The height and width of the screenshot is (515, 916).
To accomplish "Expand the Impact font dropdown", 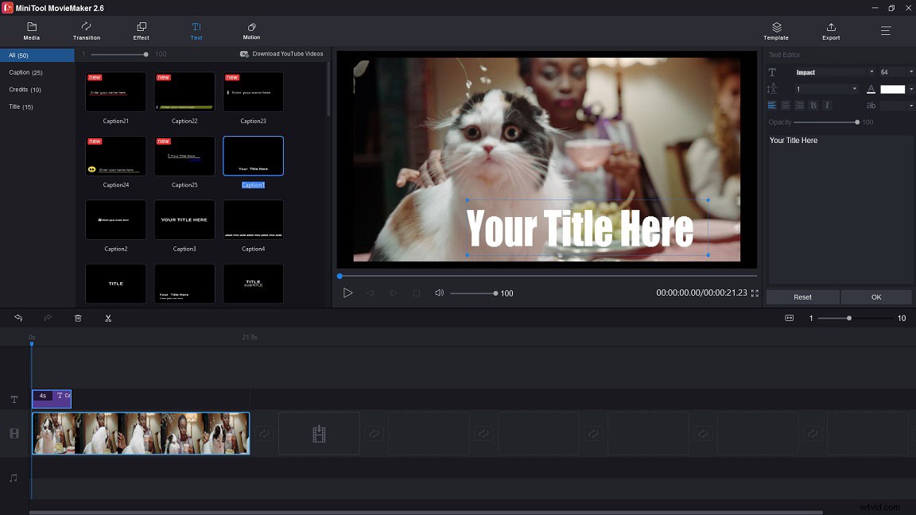I will (x=871, y=72).
